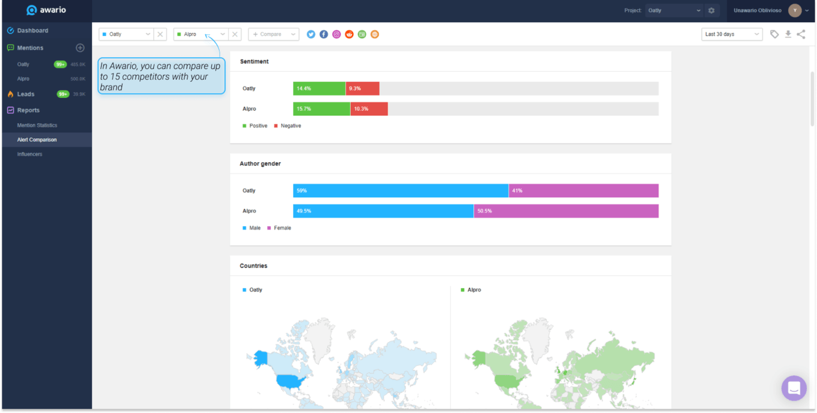Select the Twitter source filter icon
817x413 pixels.
310,34
